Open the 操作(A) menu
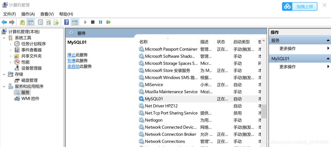The height and width of the screenshot is (147, 331). pos(28,14)
